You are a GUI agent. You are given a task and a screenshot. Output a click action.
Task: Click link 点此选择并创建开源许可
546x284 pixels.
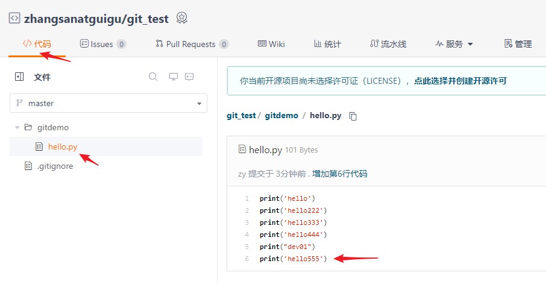460,81
